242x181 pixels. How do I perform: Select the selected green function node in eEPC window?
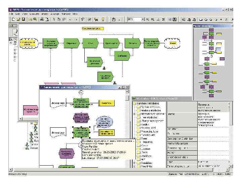(81, 132)
